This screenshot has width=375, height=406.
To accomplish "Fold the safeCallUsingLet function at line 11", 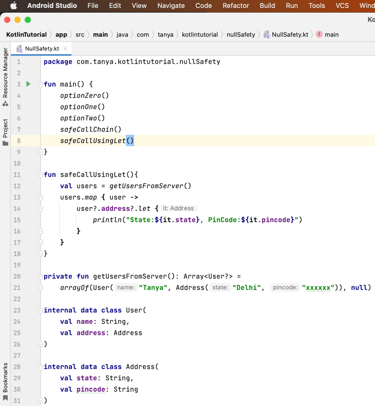I will (x=40, y=175).
